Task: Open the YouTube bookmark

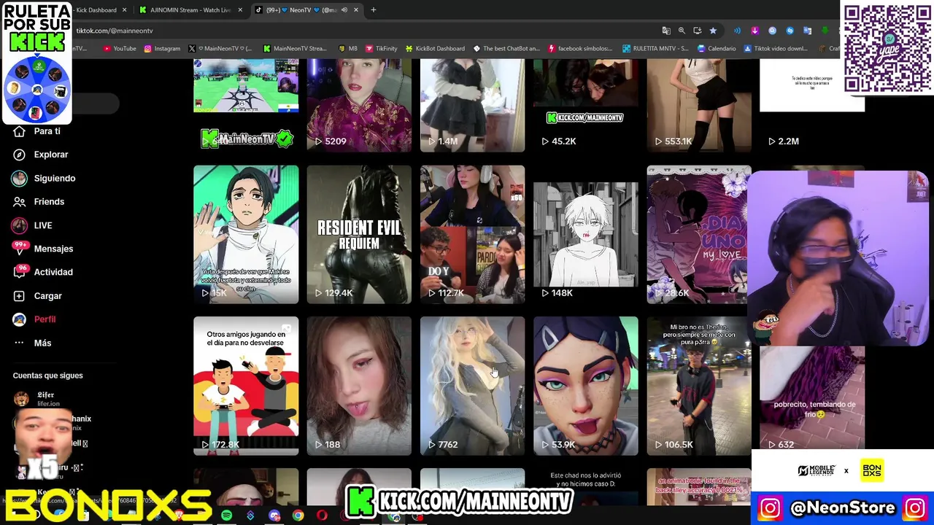Action: click(x=120, y=49)
